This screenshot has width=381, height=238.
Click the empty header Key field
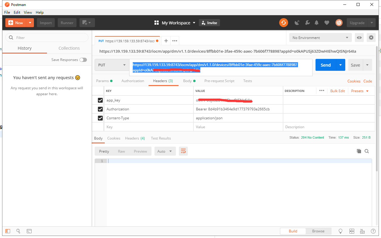tap(149, 127)
